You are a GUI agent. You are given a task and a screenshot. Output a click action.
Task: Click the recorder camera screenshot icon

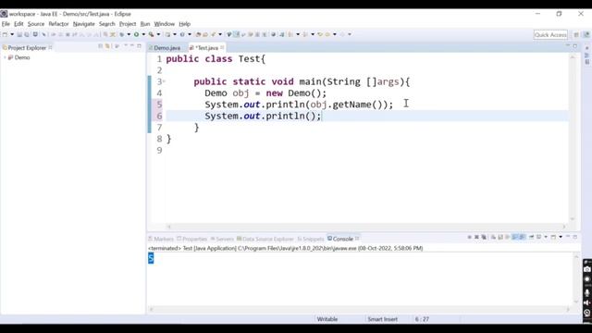point(587,269)
